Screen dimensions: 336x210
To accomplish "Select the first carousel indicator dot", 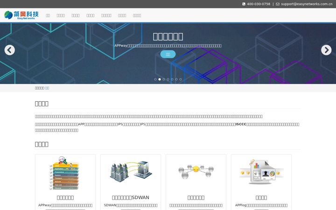I will pos(155,79).
